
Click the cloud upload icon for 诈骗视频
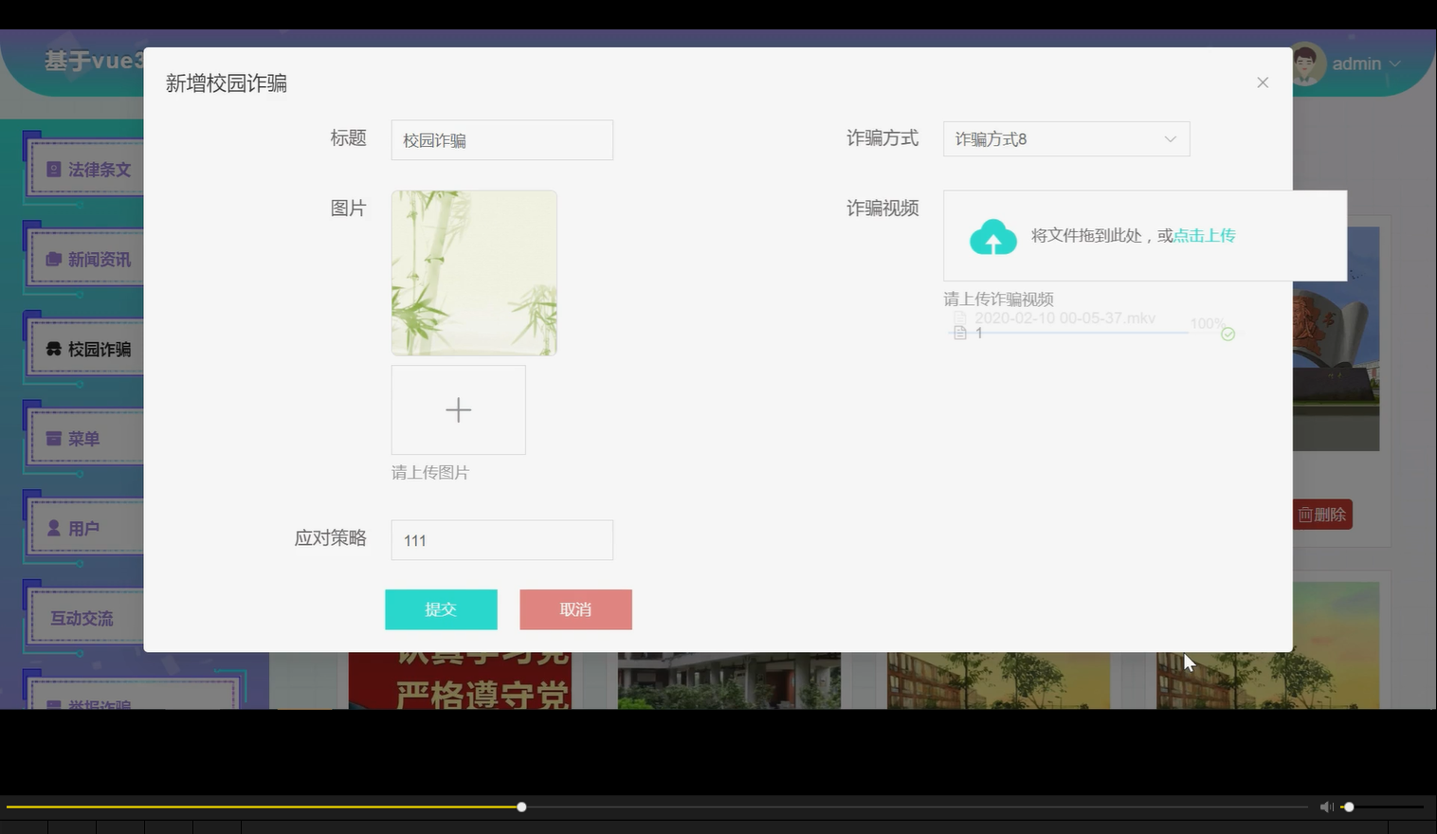[x=991, y=236]
